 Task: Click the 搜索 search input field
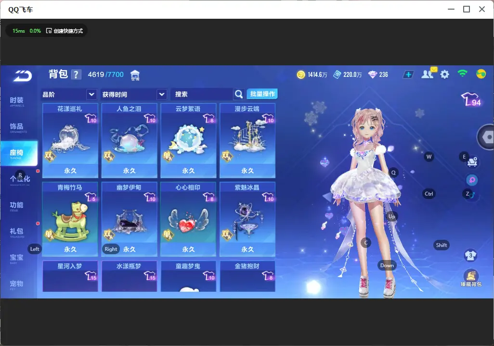[x=202, y=94]
